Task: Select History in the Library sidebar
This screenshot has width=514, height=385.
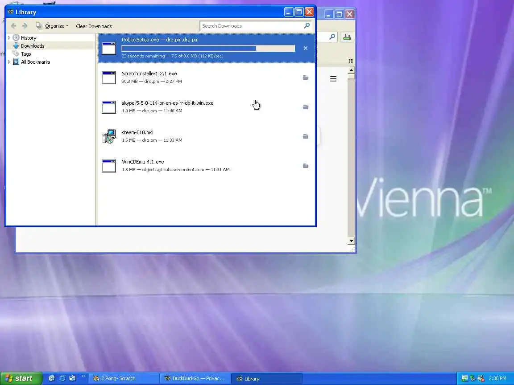Action: coord(29,38)
